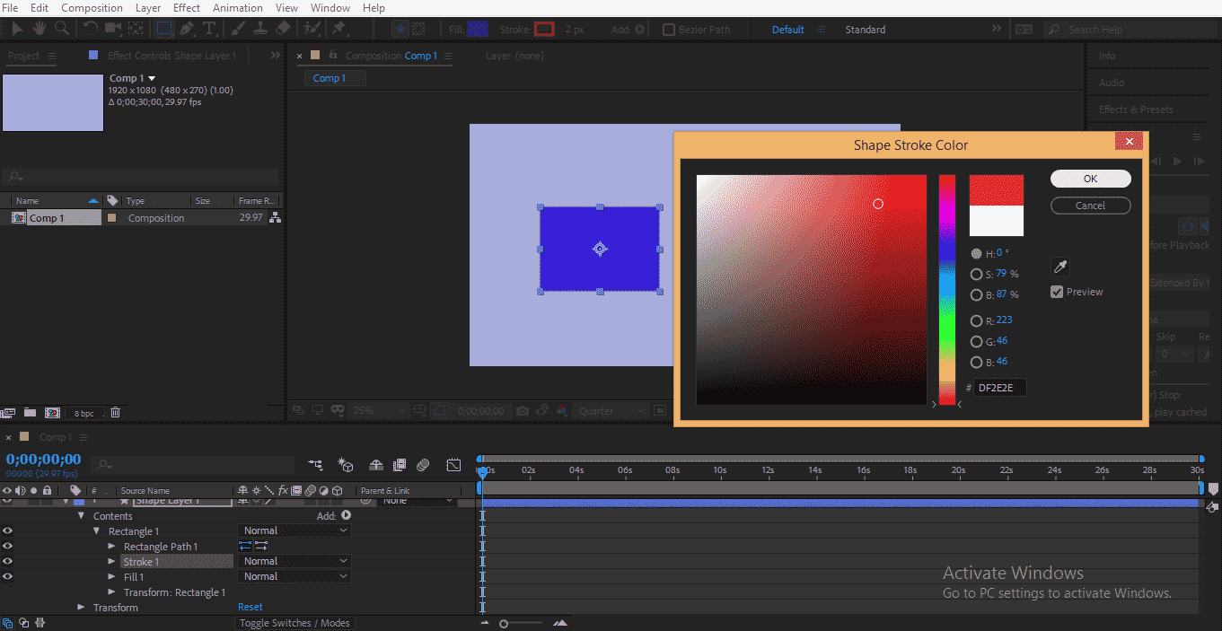
Task: Click the vertical hue slider strip
Action: tap(946, 287)
